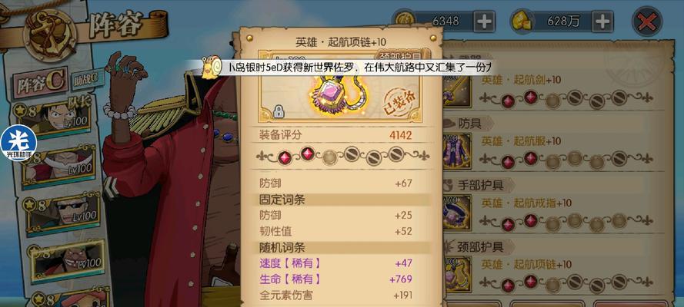Collapse panel with left double-chevron arrow
The height and width of the screenshot is (307, 684).
[x=111, y=188]
